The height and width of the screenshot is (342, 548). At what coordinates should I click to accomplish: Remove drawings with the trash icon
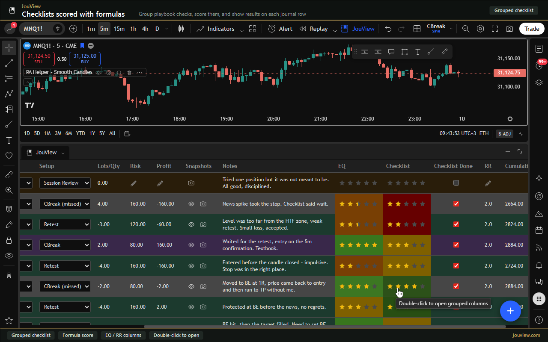pos(9,275)
